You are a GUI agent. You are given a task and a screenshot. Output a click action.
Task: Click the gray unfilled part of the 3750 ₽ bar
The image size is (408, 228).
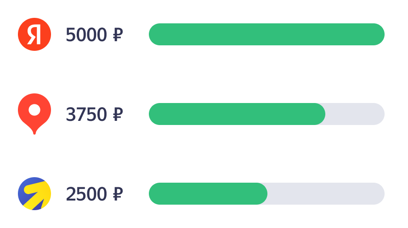[x=355, y=114]
